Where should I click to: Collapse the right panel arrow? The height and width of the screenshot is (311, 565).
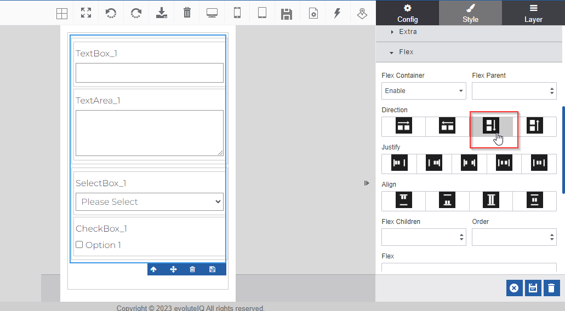367,183
